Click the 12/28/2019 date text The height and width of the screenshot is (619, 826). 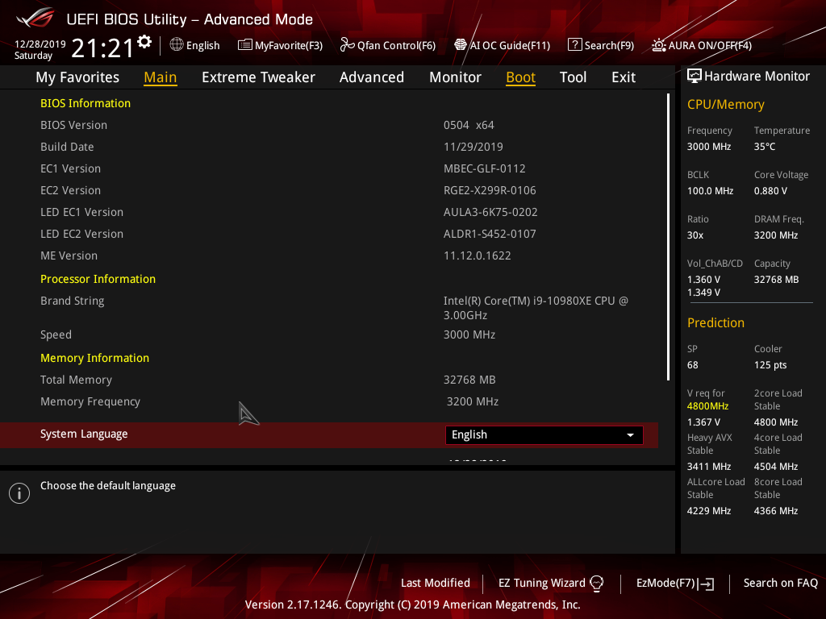click(40, 44)
